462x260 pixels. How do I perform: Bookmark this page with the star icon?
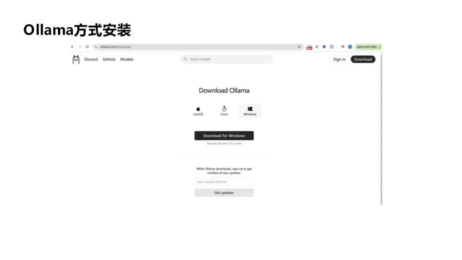click(x=299, y=47)
